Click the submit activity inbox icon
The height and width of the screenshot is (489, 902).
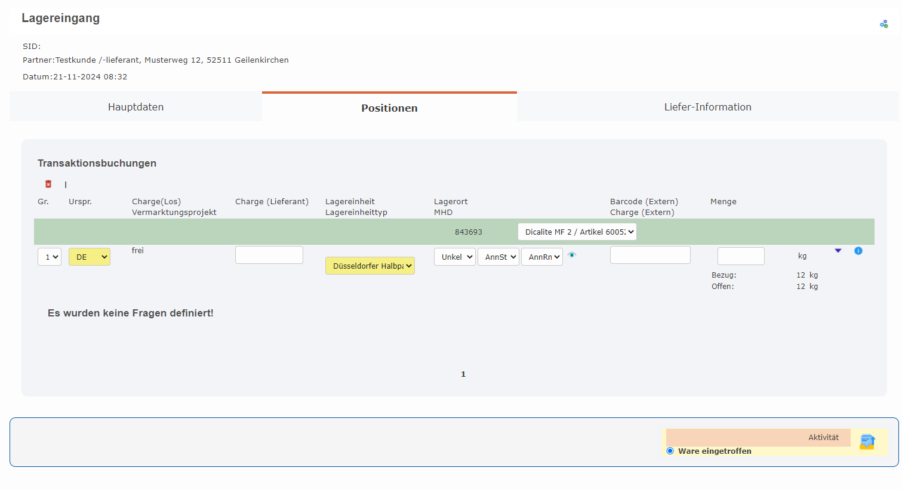(867, 442)
